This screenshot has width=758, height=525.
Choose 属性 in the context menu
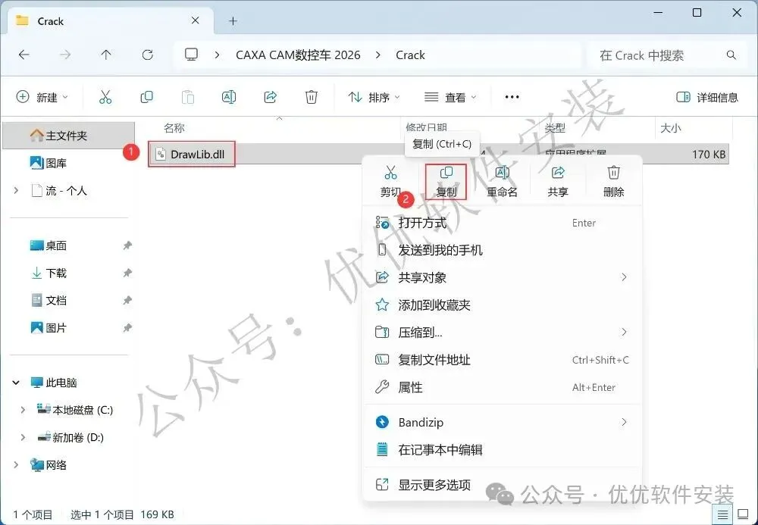tap(502, 387)
